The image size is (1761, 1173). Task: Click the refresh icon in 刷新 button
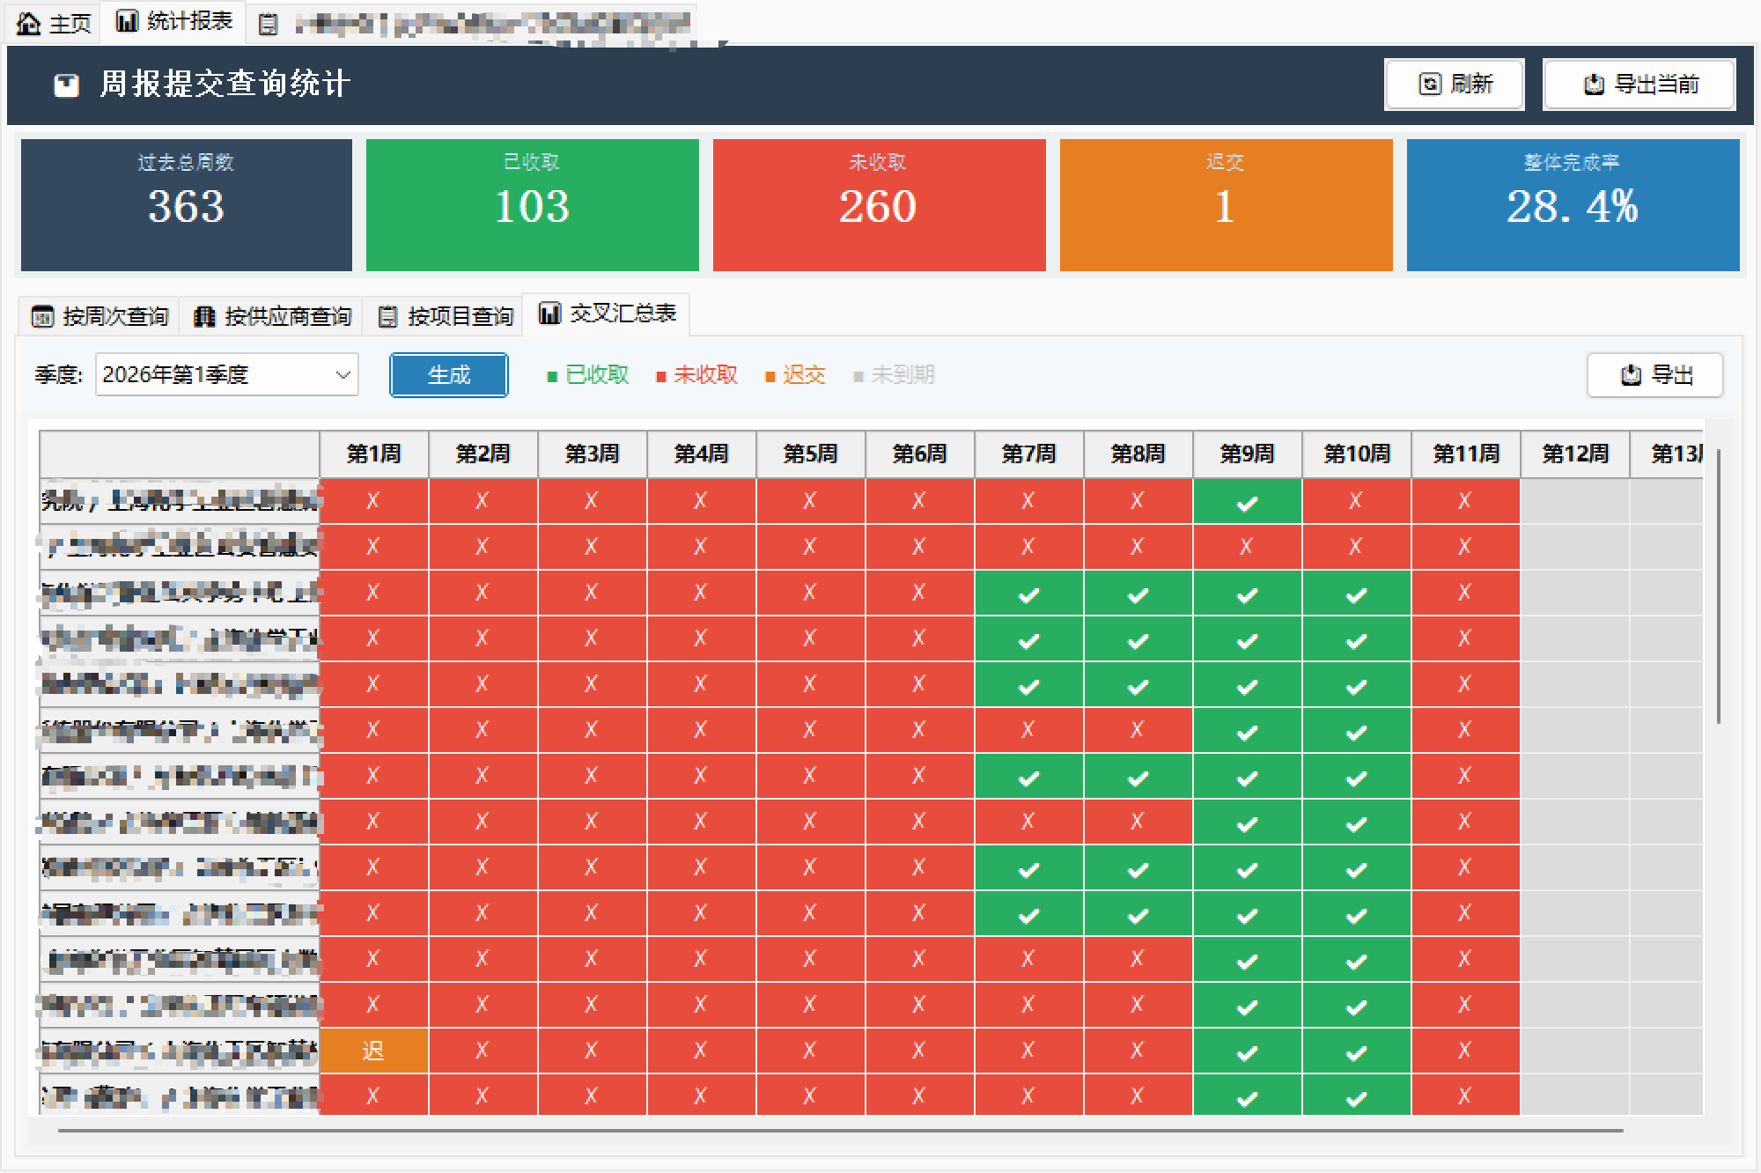point(1430,85)
